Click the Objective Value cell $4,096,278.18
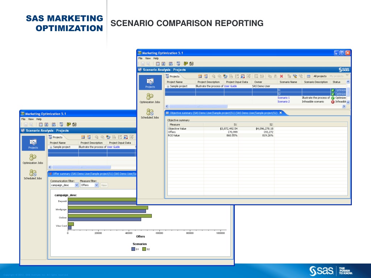This screenshot has height=278, width=371. pyautogui.click(x=264, y=129)
